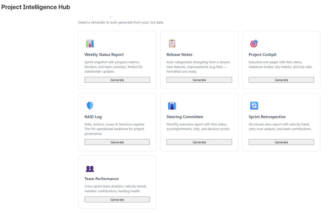Generate the Sprint Retrospective report
Screen dimensions: 331x213
(x=281, y=142)
